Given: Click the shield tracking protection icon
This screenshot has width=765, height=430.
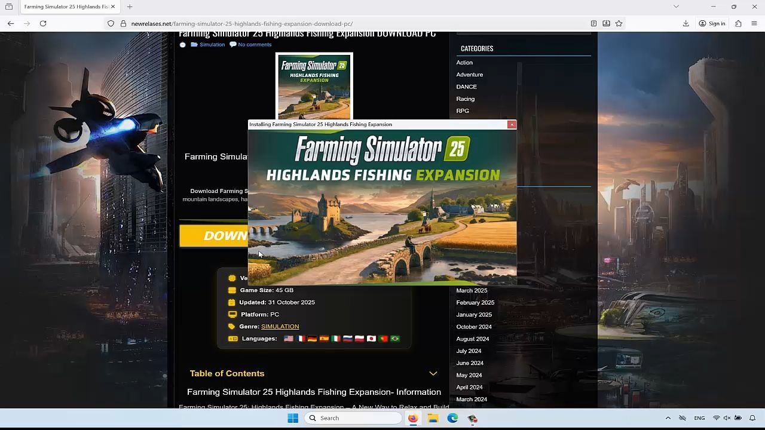Looking at the screenshot, I should click(x=111, y=23).
